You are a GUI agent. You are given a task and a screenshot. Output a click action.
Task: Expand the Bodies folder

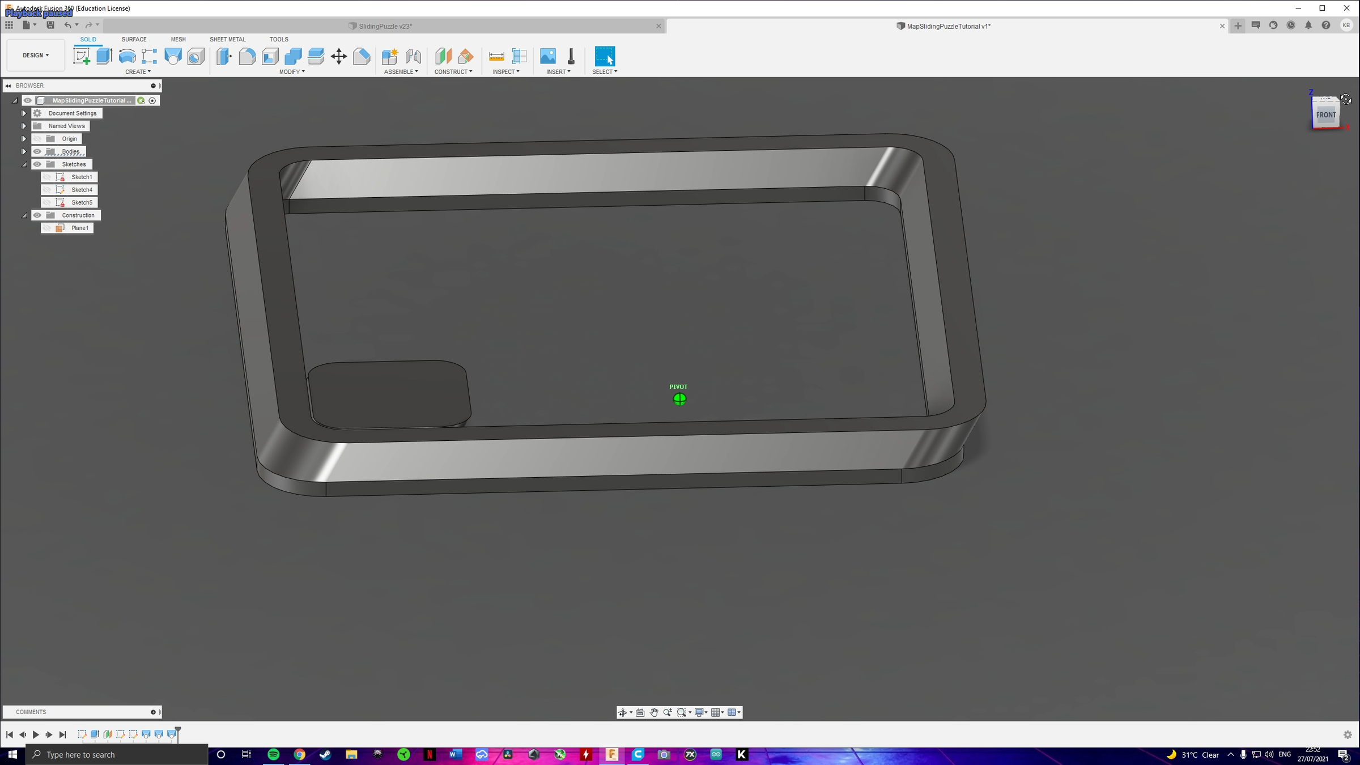24,151
